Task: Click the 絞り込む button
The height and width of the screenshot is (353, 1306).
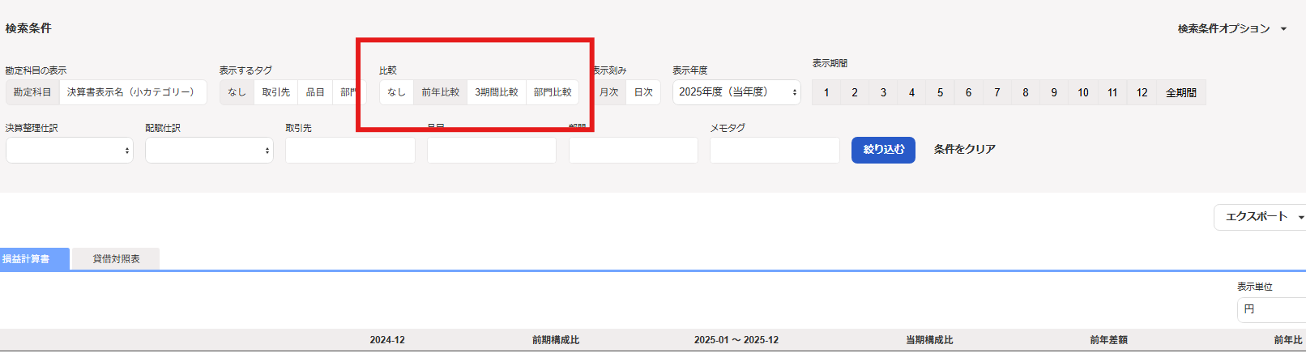Action: (883, 150)
